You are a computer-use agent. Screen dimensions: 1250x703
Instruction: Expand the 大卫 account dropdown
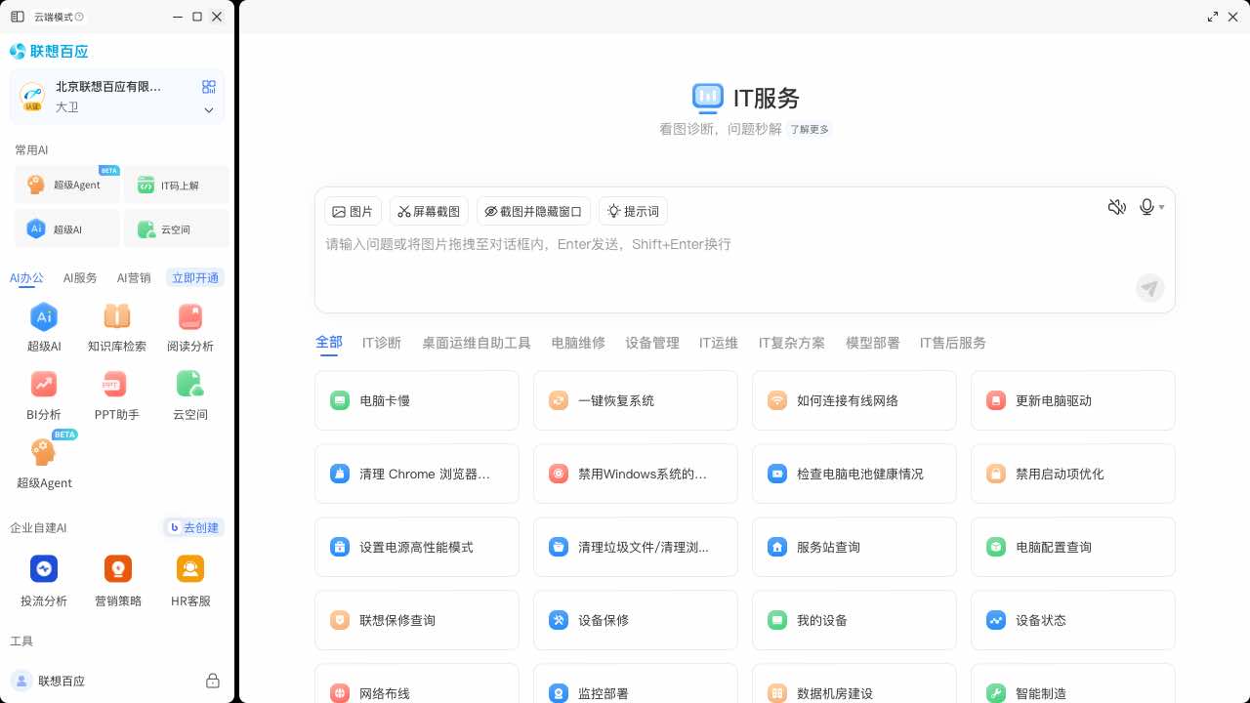(x=208, y=110)
